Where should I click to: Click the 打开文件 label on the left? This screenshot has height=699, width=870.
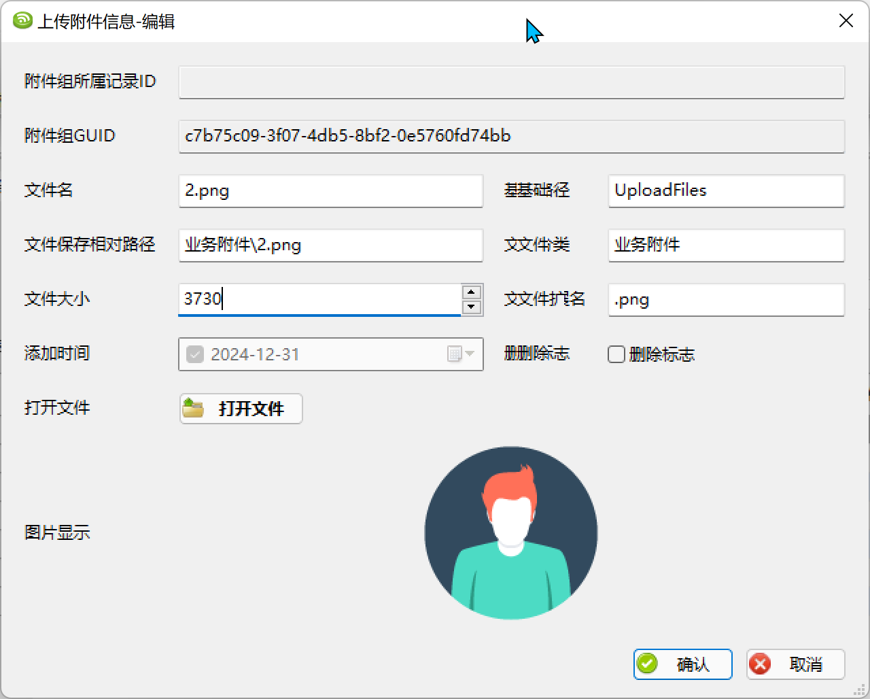click(x=57, y=408)
